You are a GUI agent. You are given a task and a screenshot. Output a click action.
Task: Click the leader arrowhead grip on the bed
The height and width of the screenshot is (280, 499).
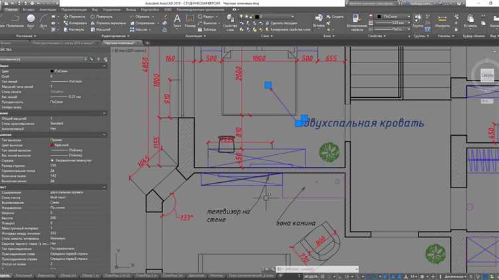click(268, 85)
